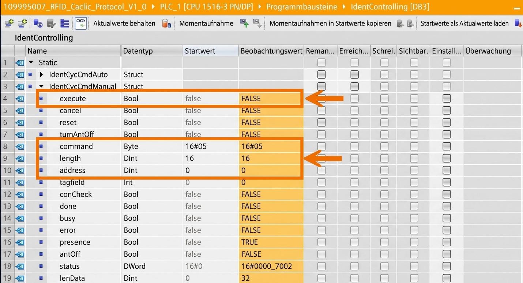The width and height of the screenshot is (523, 283).
Task: Click the Aktualwerte behalten button
Action: (124, 23)
